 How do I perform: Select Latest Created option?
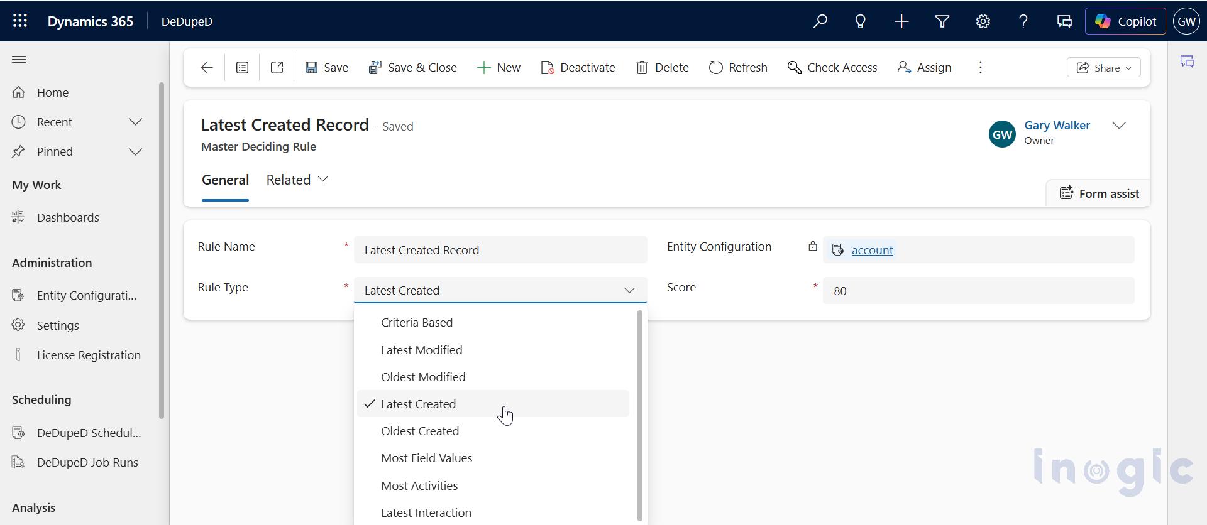[493, 404]
